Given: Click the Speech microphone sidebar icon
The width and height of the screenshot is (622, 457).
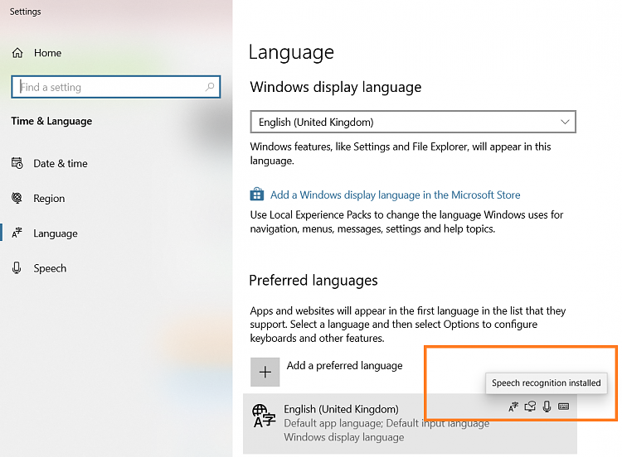Looking at the screenshot, I should point(17,268).
